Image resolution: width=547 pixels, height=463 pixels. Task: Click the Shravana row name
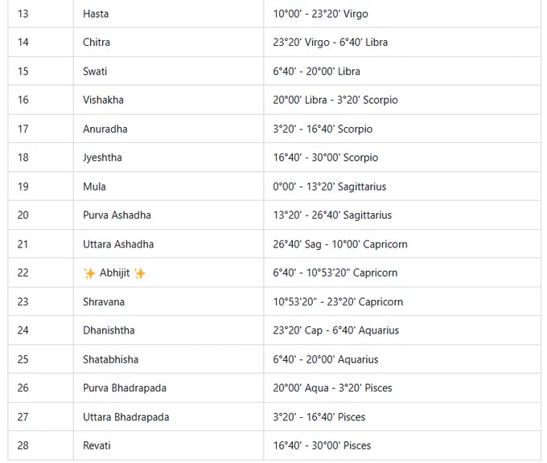point(104,301)
